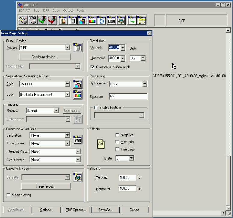Enable the Negative effect checkbox
233x218 pixels.
click(x=117, y=135)
